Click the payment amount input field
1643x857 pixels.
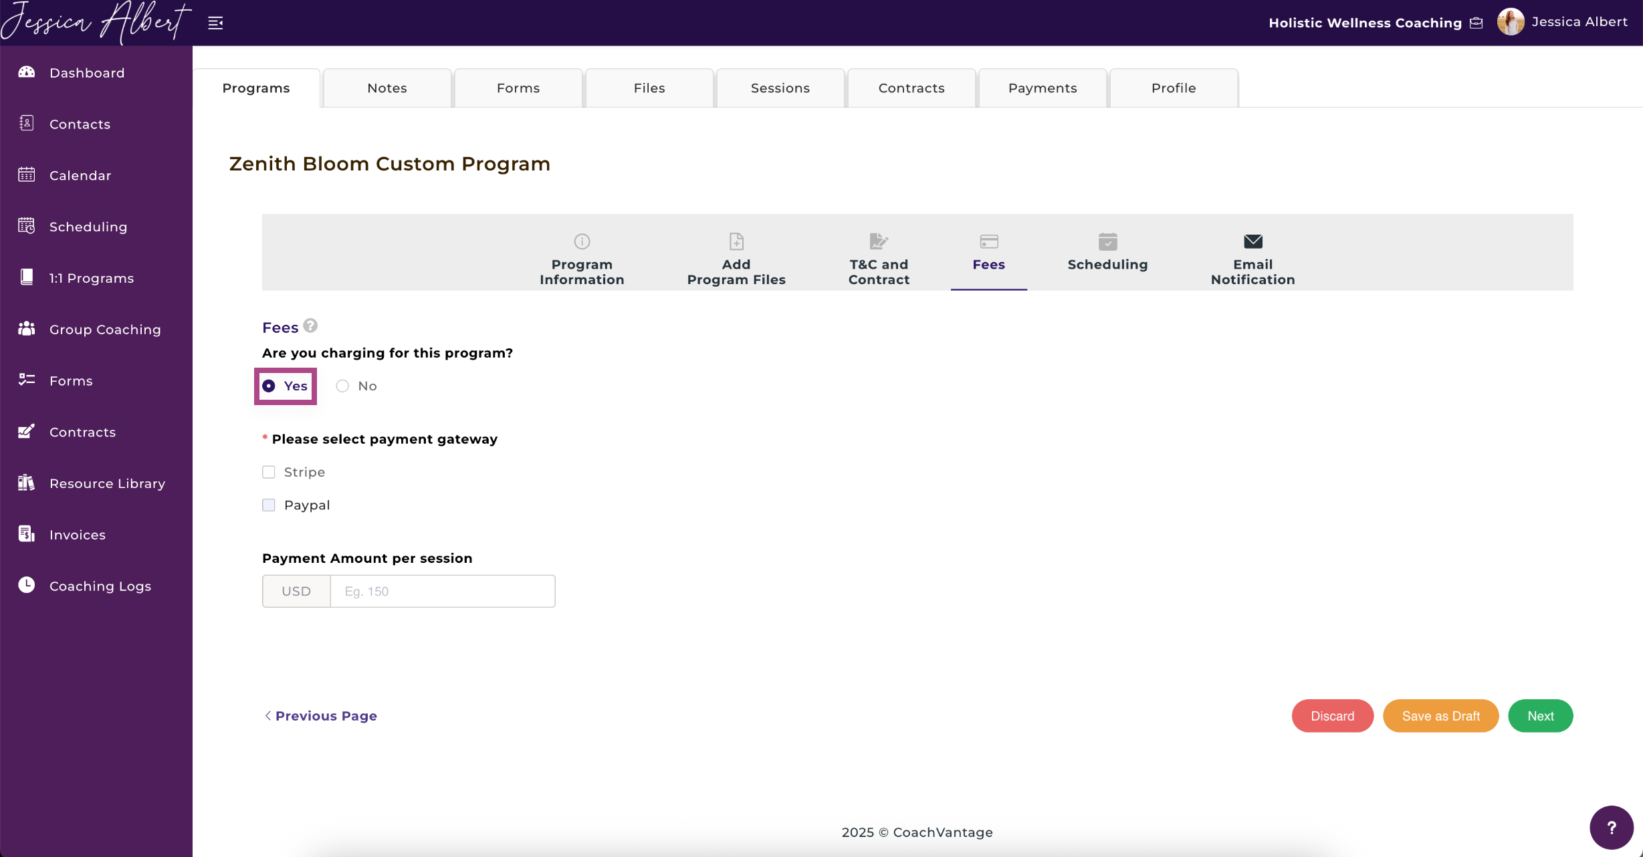coord(443,591)
